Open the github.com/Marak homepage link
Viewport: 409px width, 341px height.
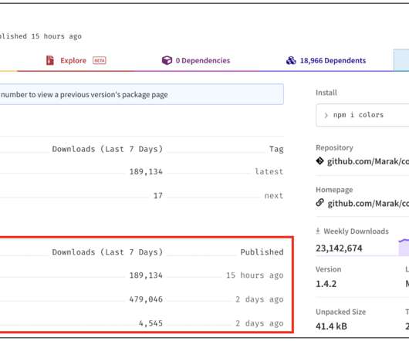pyautogui.click(x=368, y=204)
